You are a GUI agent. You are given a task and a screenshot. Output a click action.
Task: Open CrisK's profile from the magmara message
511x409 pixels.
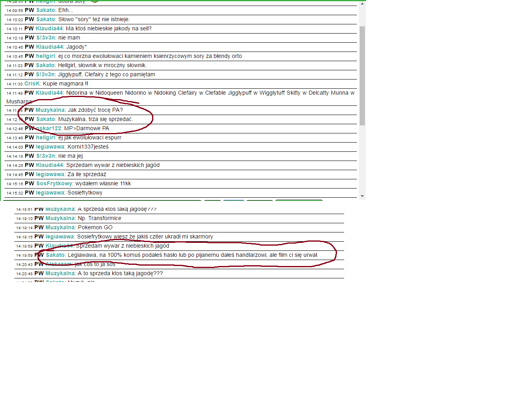point(32,84)
